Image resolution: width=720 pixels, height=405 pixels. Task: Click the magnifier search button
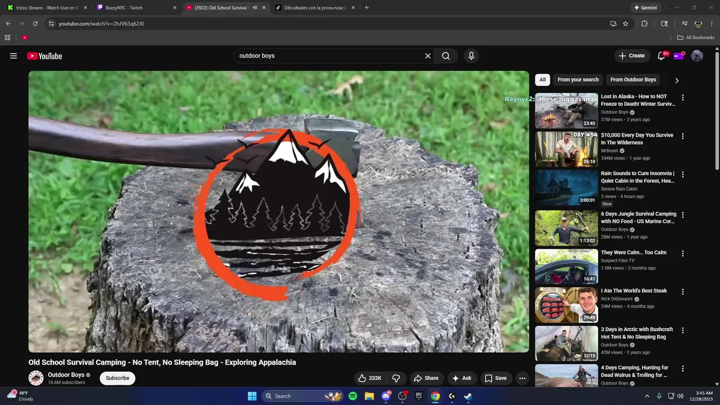(x=445, y=56)
